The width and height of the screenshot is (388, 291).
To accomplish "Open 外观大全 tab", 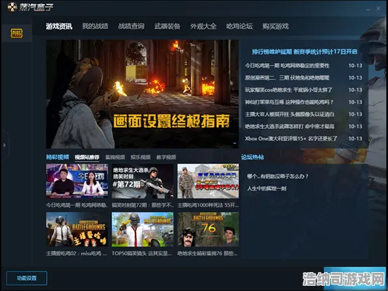I will (x=203, y=26).
